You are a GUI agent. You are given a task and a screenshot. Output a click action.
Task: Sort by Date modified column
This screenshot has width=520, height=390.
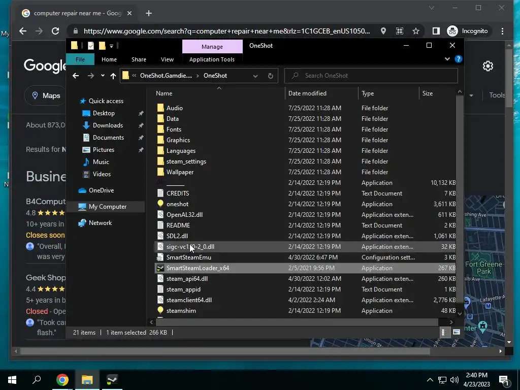pyautogui.click(x=307, y=93)
